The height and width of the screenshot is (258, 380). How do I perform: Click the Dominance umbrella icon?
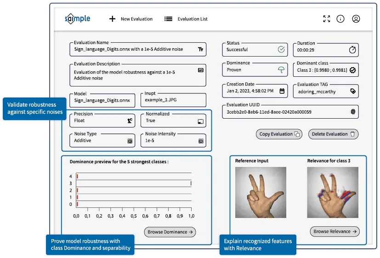(281, 70)
